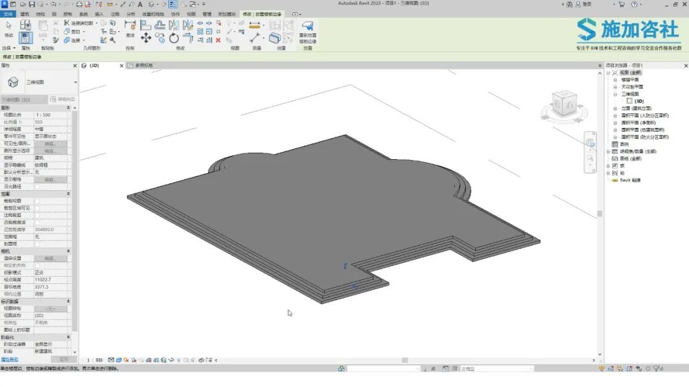689x387 pixels.
Task: Switch to the 管理 ribbon tab
Action: (207, 14)
